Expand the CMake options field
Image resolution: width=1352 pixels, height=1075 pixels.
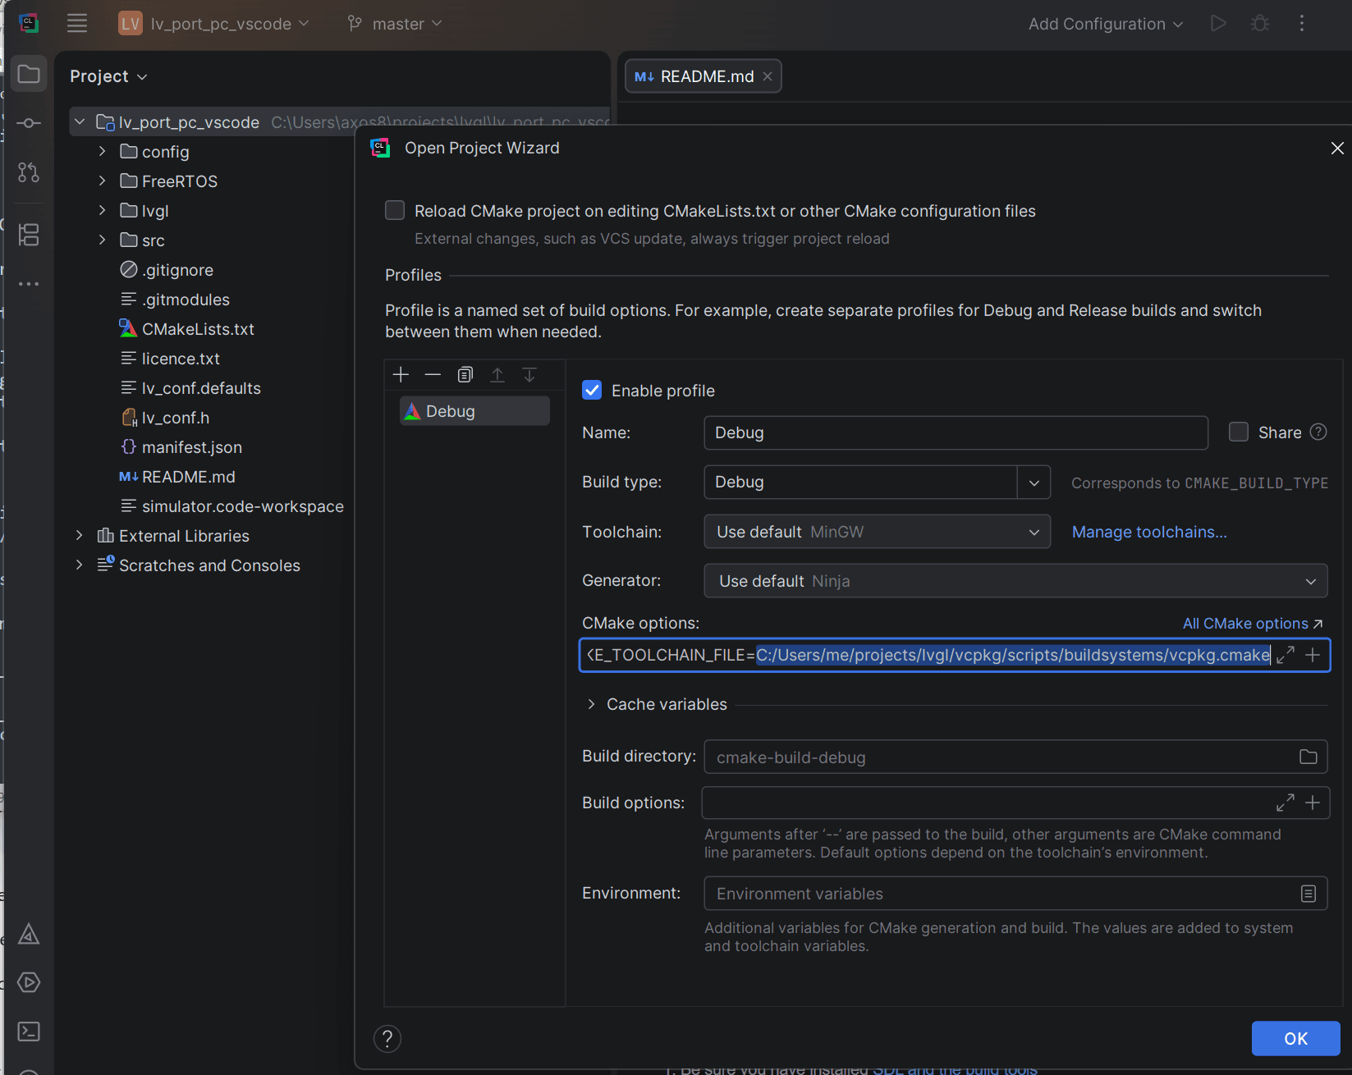point(1286,655)
